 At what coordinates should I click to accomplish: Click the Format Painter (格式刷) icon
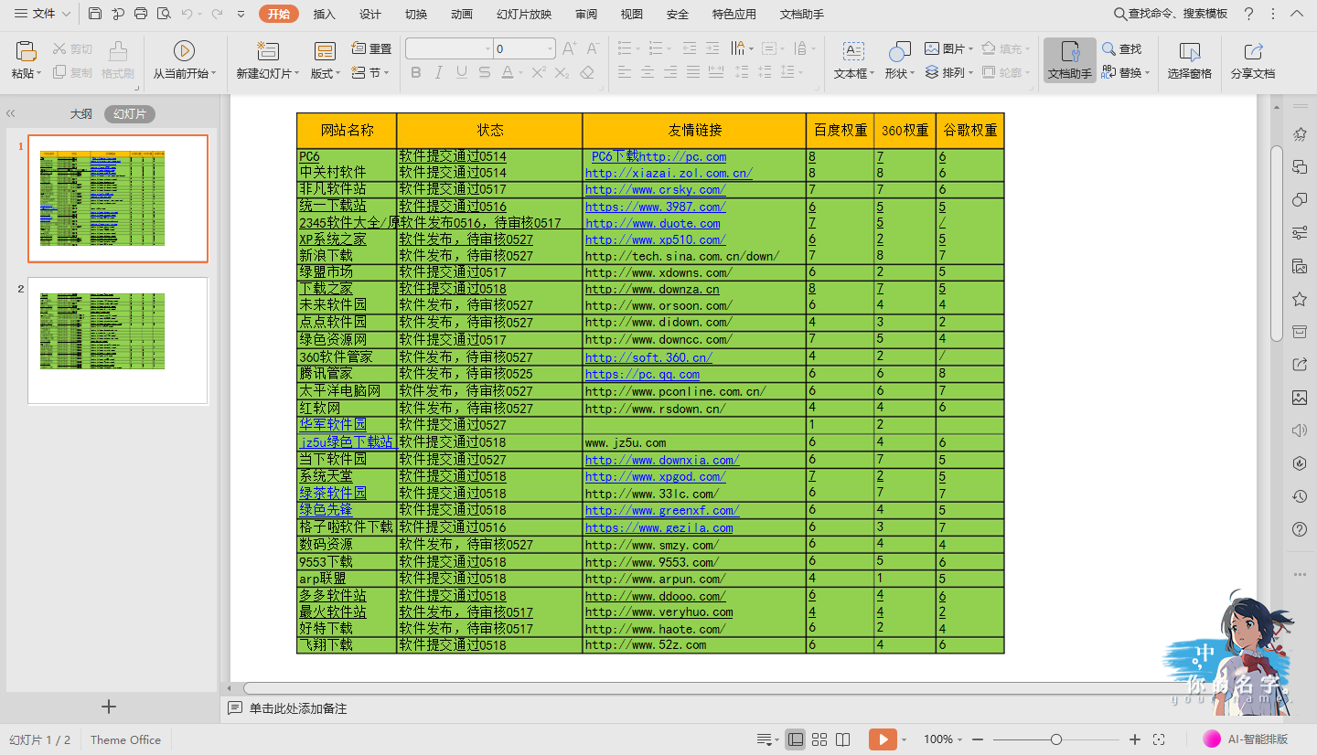pos(118,51)
